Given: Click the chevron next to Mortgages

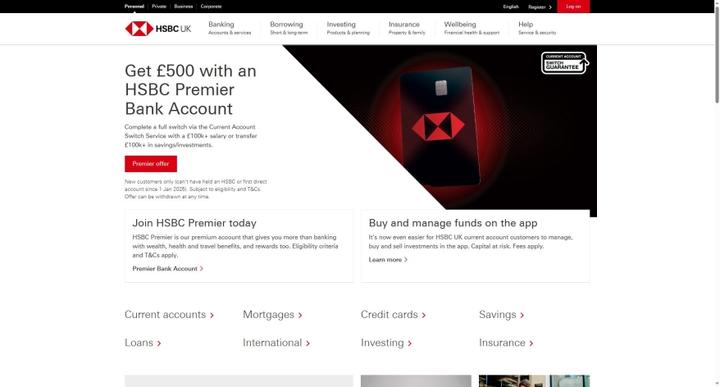Looking at the screenshot, I should click(300, 316).
